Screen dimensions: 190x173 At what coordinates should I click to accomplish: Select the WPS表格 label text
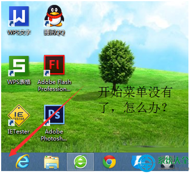tap(19, 82)
